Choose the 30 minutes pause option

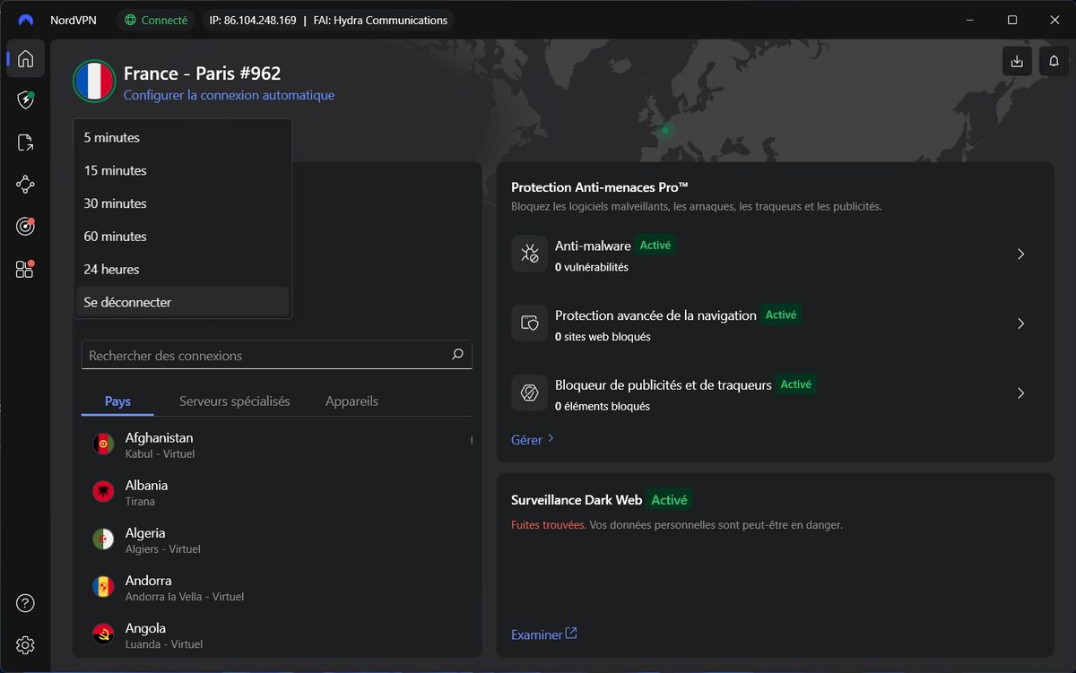(x=115, y=203)
